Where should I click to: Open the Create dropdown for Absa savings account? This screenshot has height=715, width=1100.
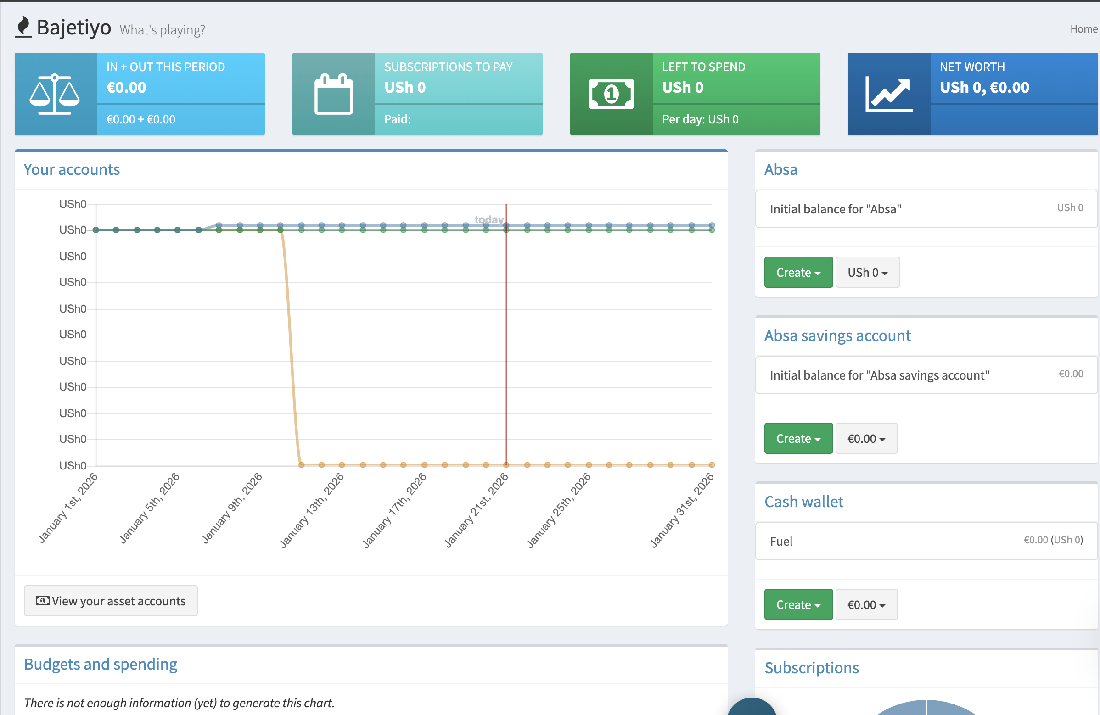[798, 438]
